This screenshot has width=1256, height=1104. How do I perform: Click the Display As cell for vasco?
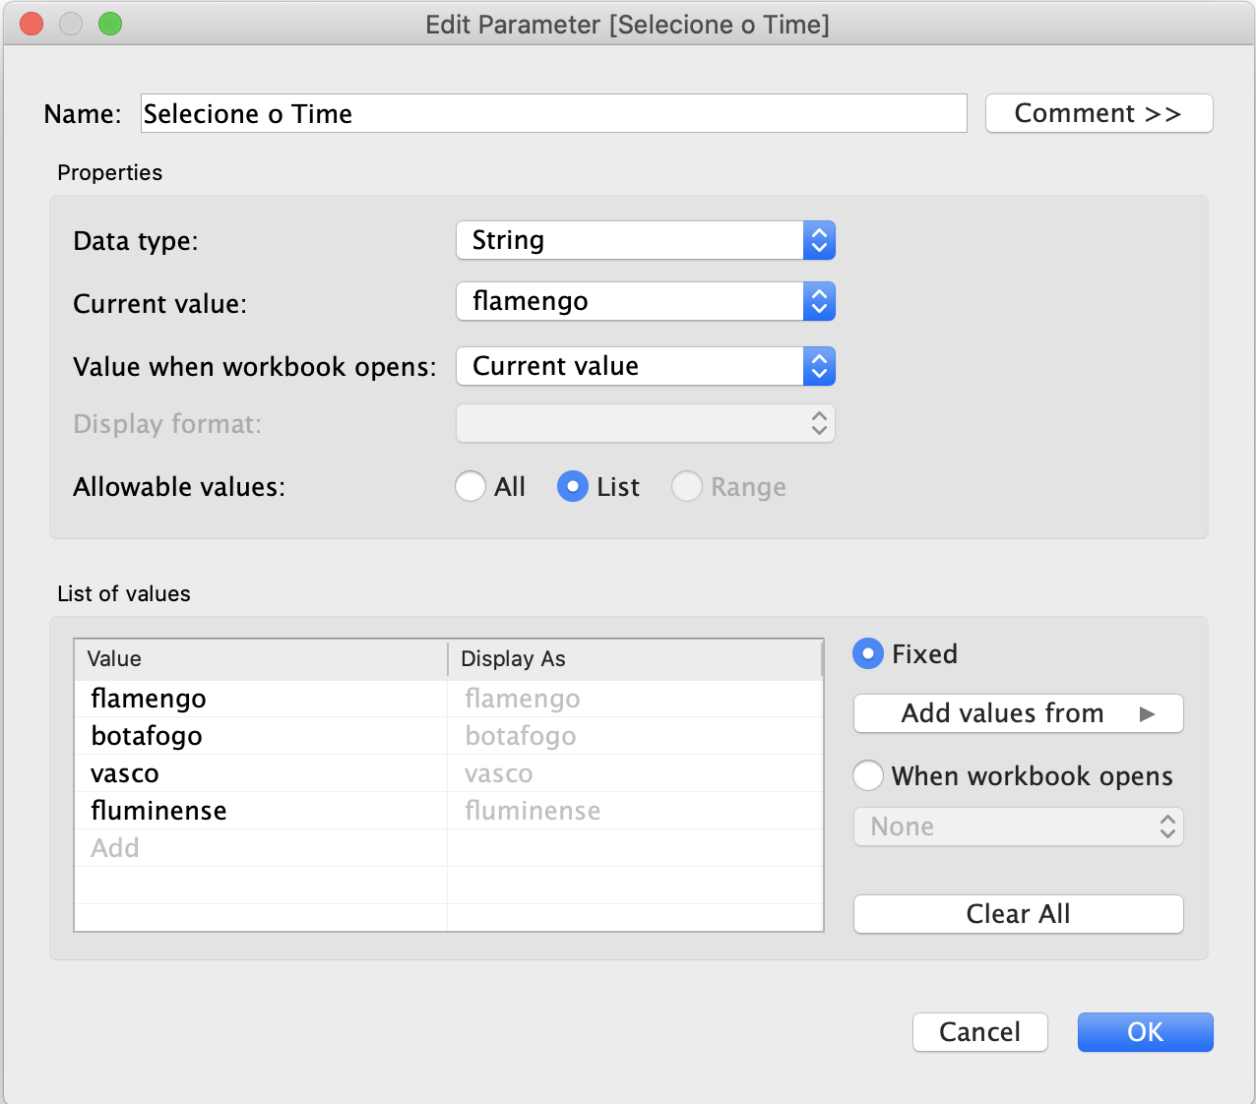[635, 773]
